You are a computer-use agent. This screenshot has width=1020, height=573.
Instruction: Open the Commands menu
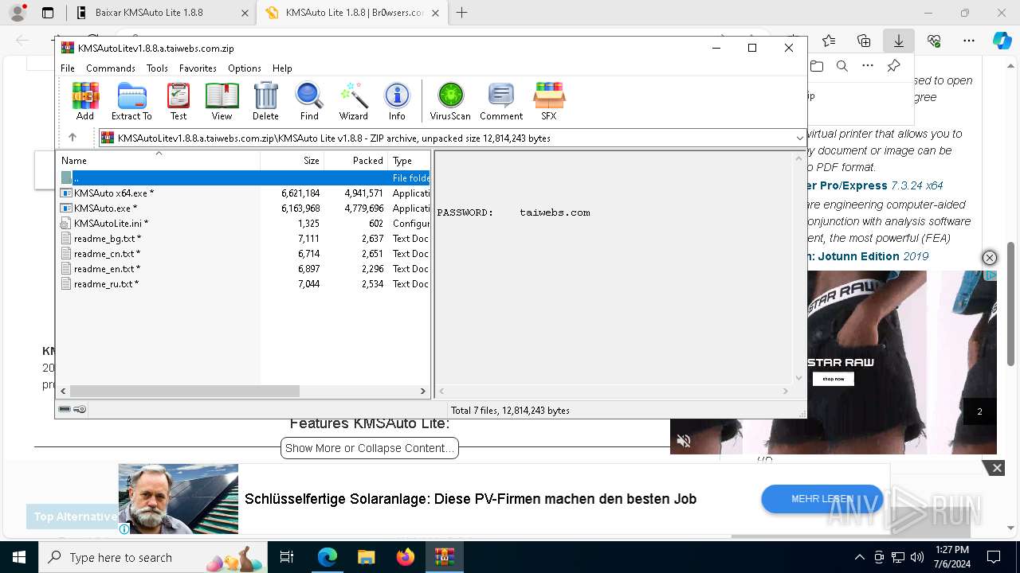[111, 68]
